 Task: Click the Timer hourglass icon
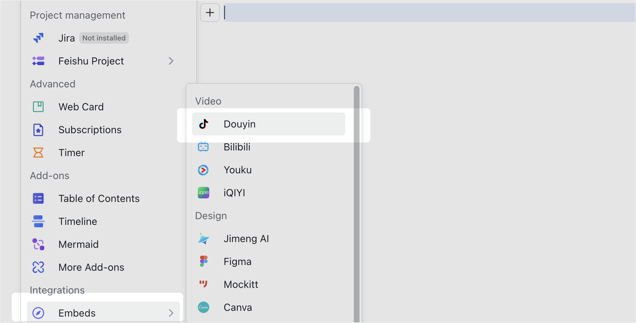click(x=38, y=153)
